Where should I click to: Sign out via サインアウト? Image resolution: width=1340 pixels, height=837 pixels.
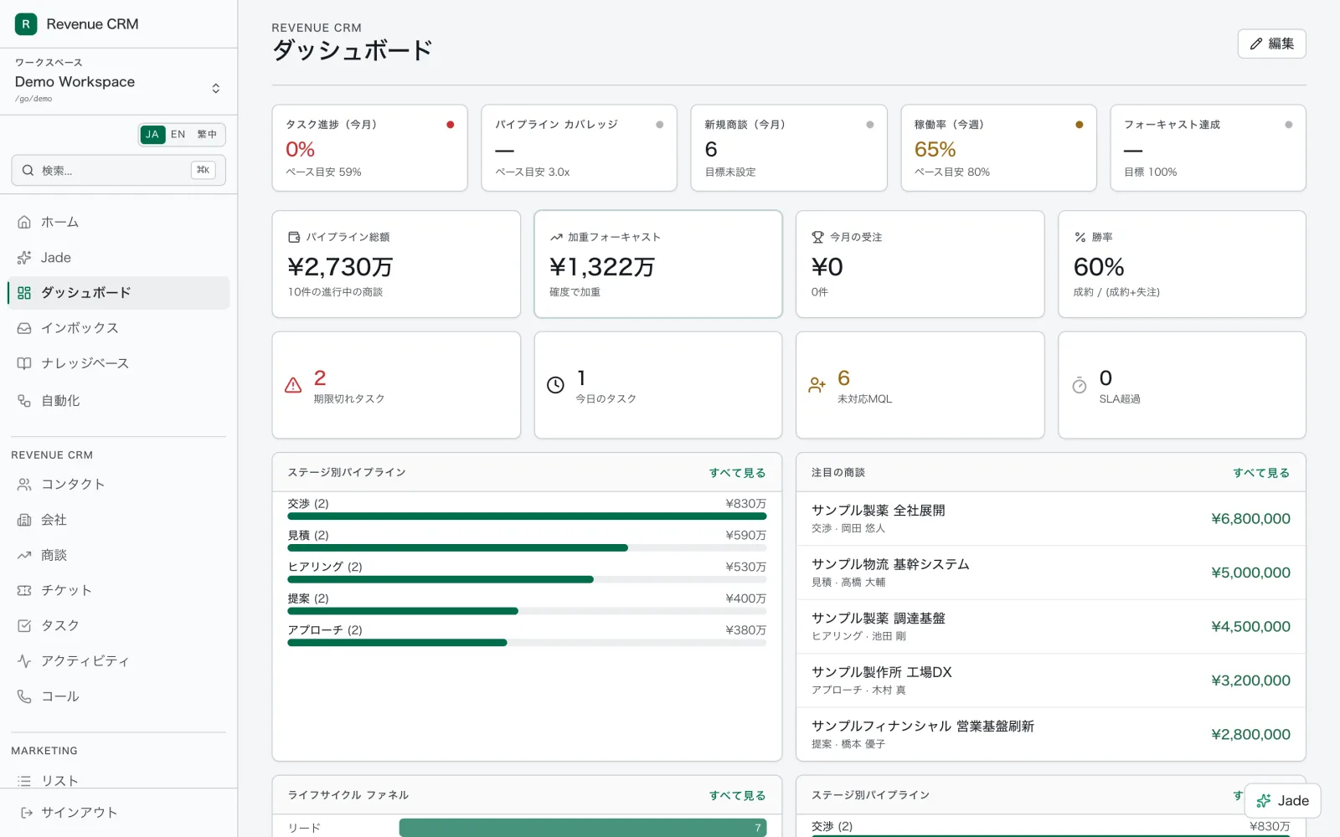coord(118,813)
